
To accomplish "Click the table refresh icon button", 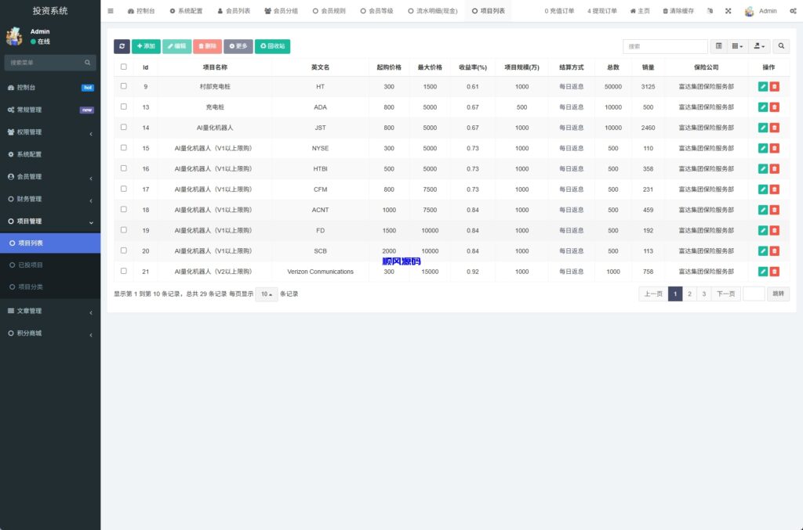I will 122,46.
